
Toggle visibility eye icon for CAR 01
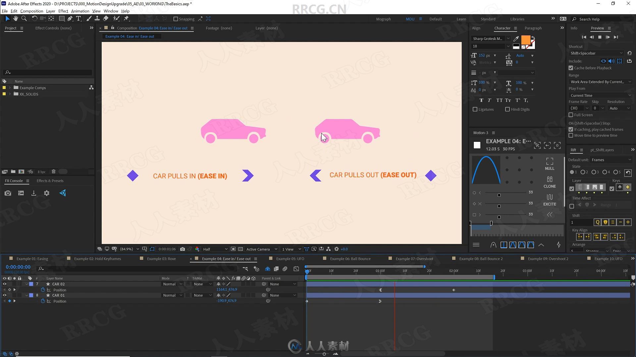4,295
